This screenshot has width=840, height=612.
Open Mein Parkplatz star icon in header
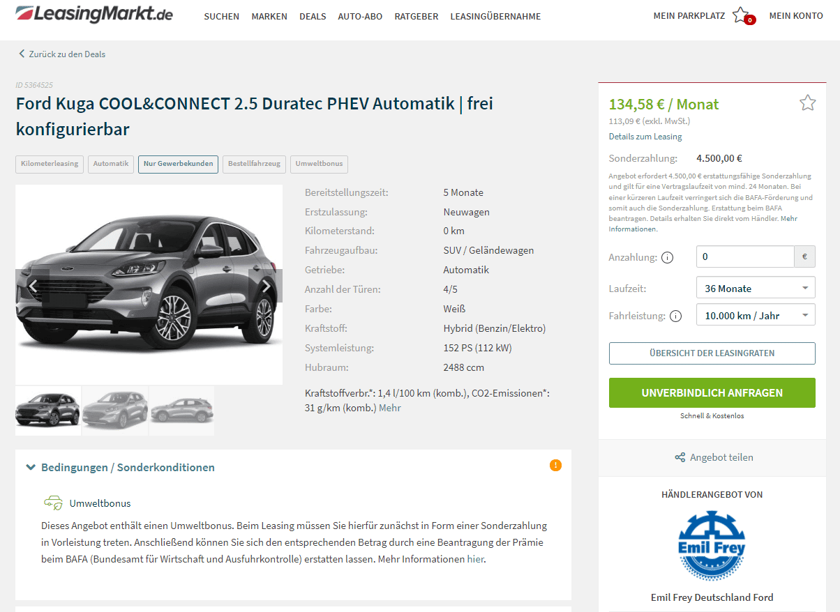pyautogui.click(x=741, y=15)
